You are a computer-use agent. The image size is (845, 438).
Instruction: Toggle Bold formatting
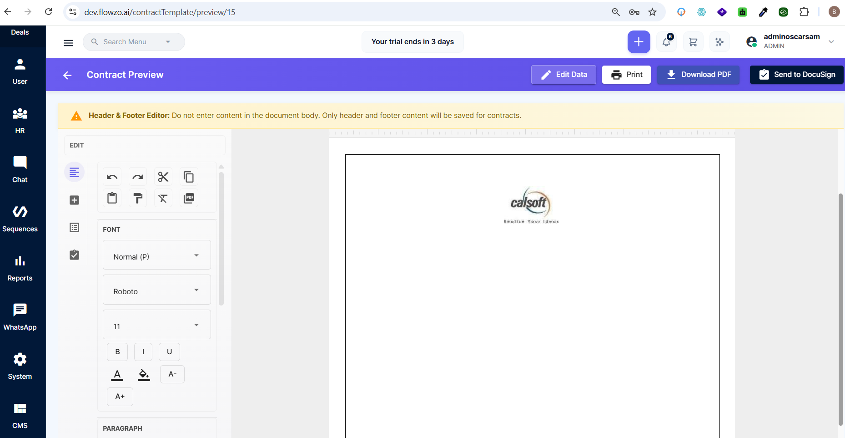click(x=117, y=352)
